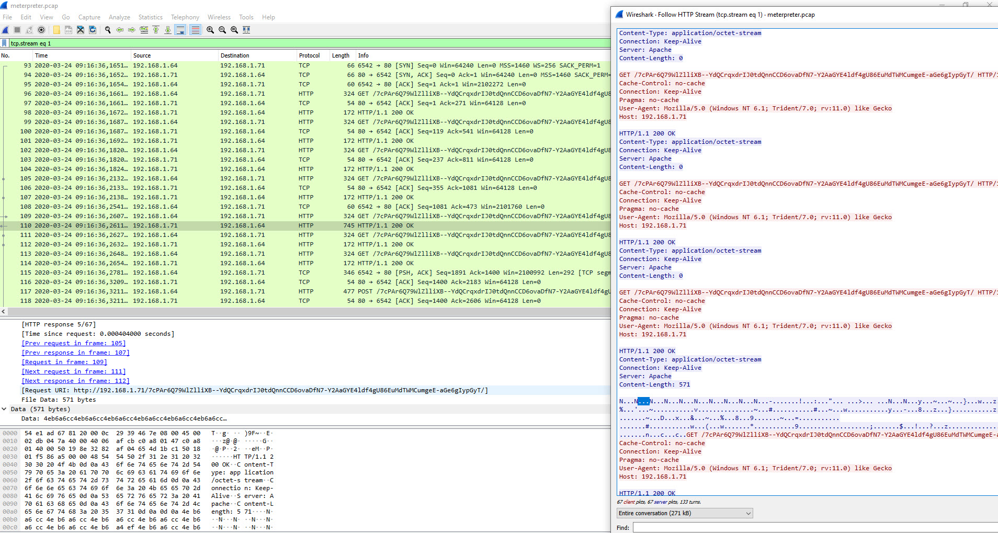This screenshot has height=533, width=998.
Task: Start capturing packets with the shark fin icon
Action: tap(5, 30)
